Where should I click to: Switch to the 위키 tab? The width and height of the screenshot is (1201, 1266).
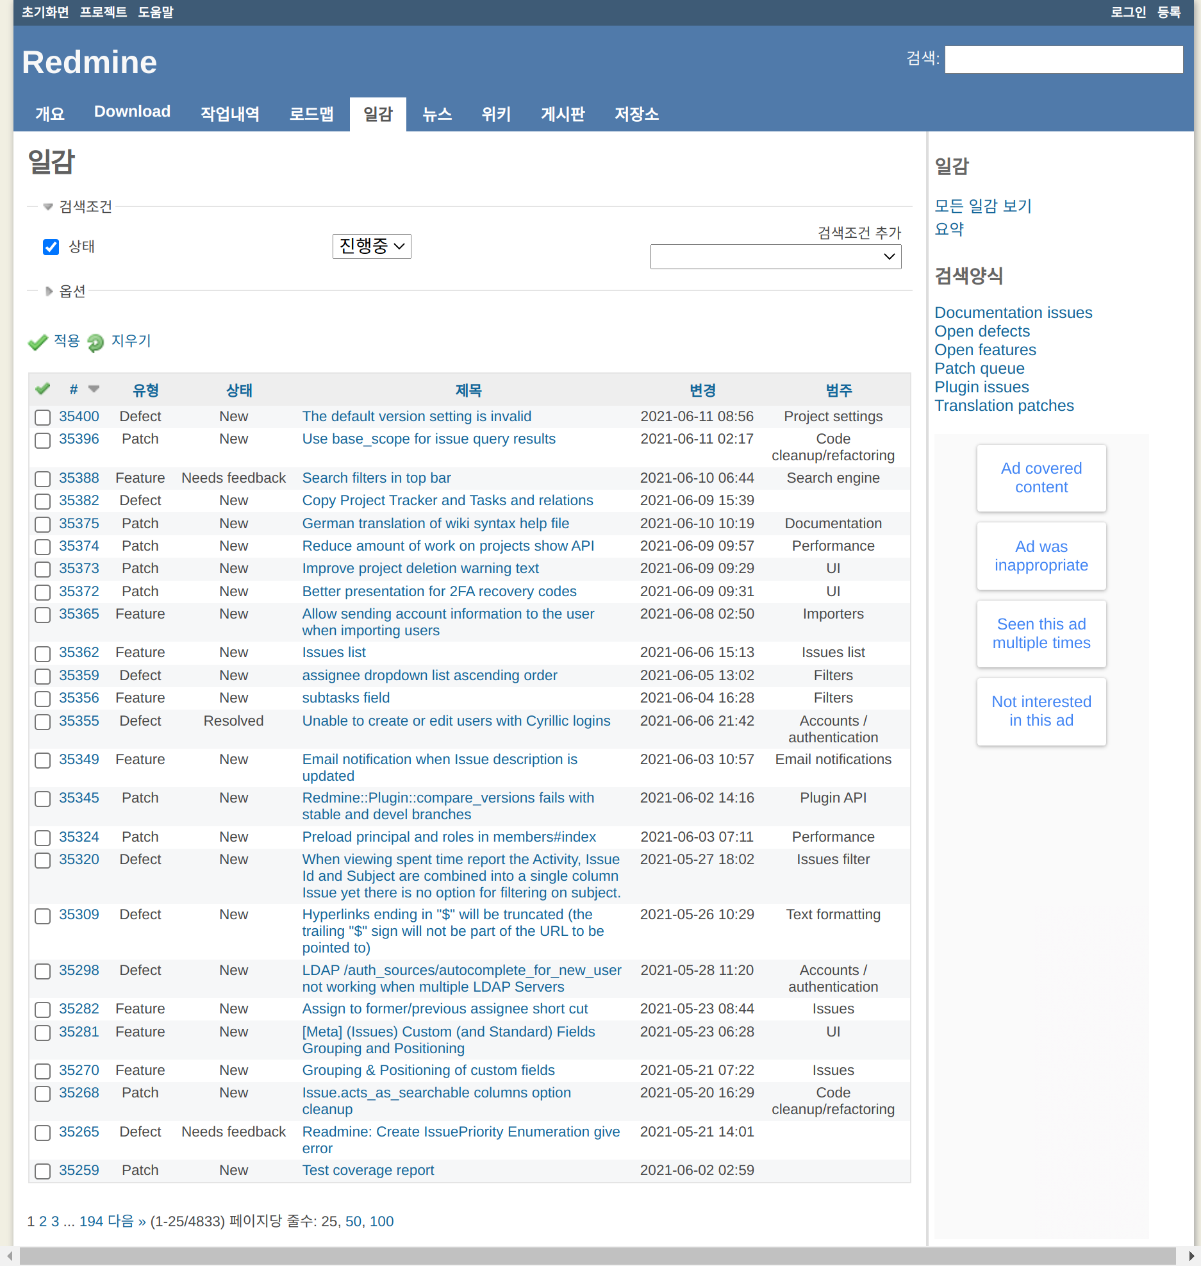(495, 113)
